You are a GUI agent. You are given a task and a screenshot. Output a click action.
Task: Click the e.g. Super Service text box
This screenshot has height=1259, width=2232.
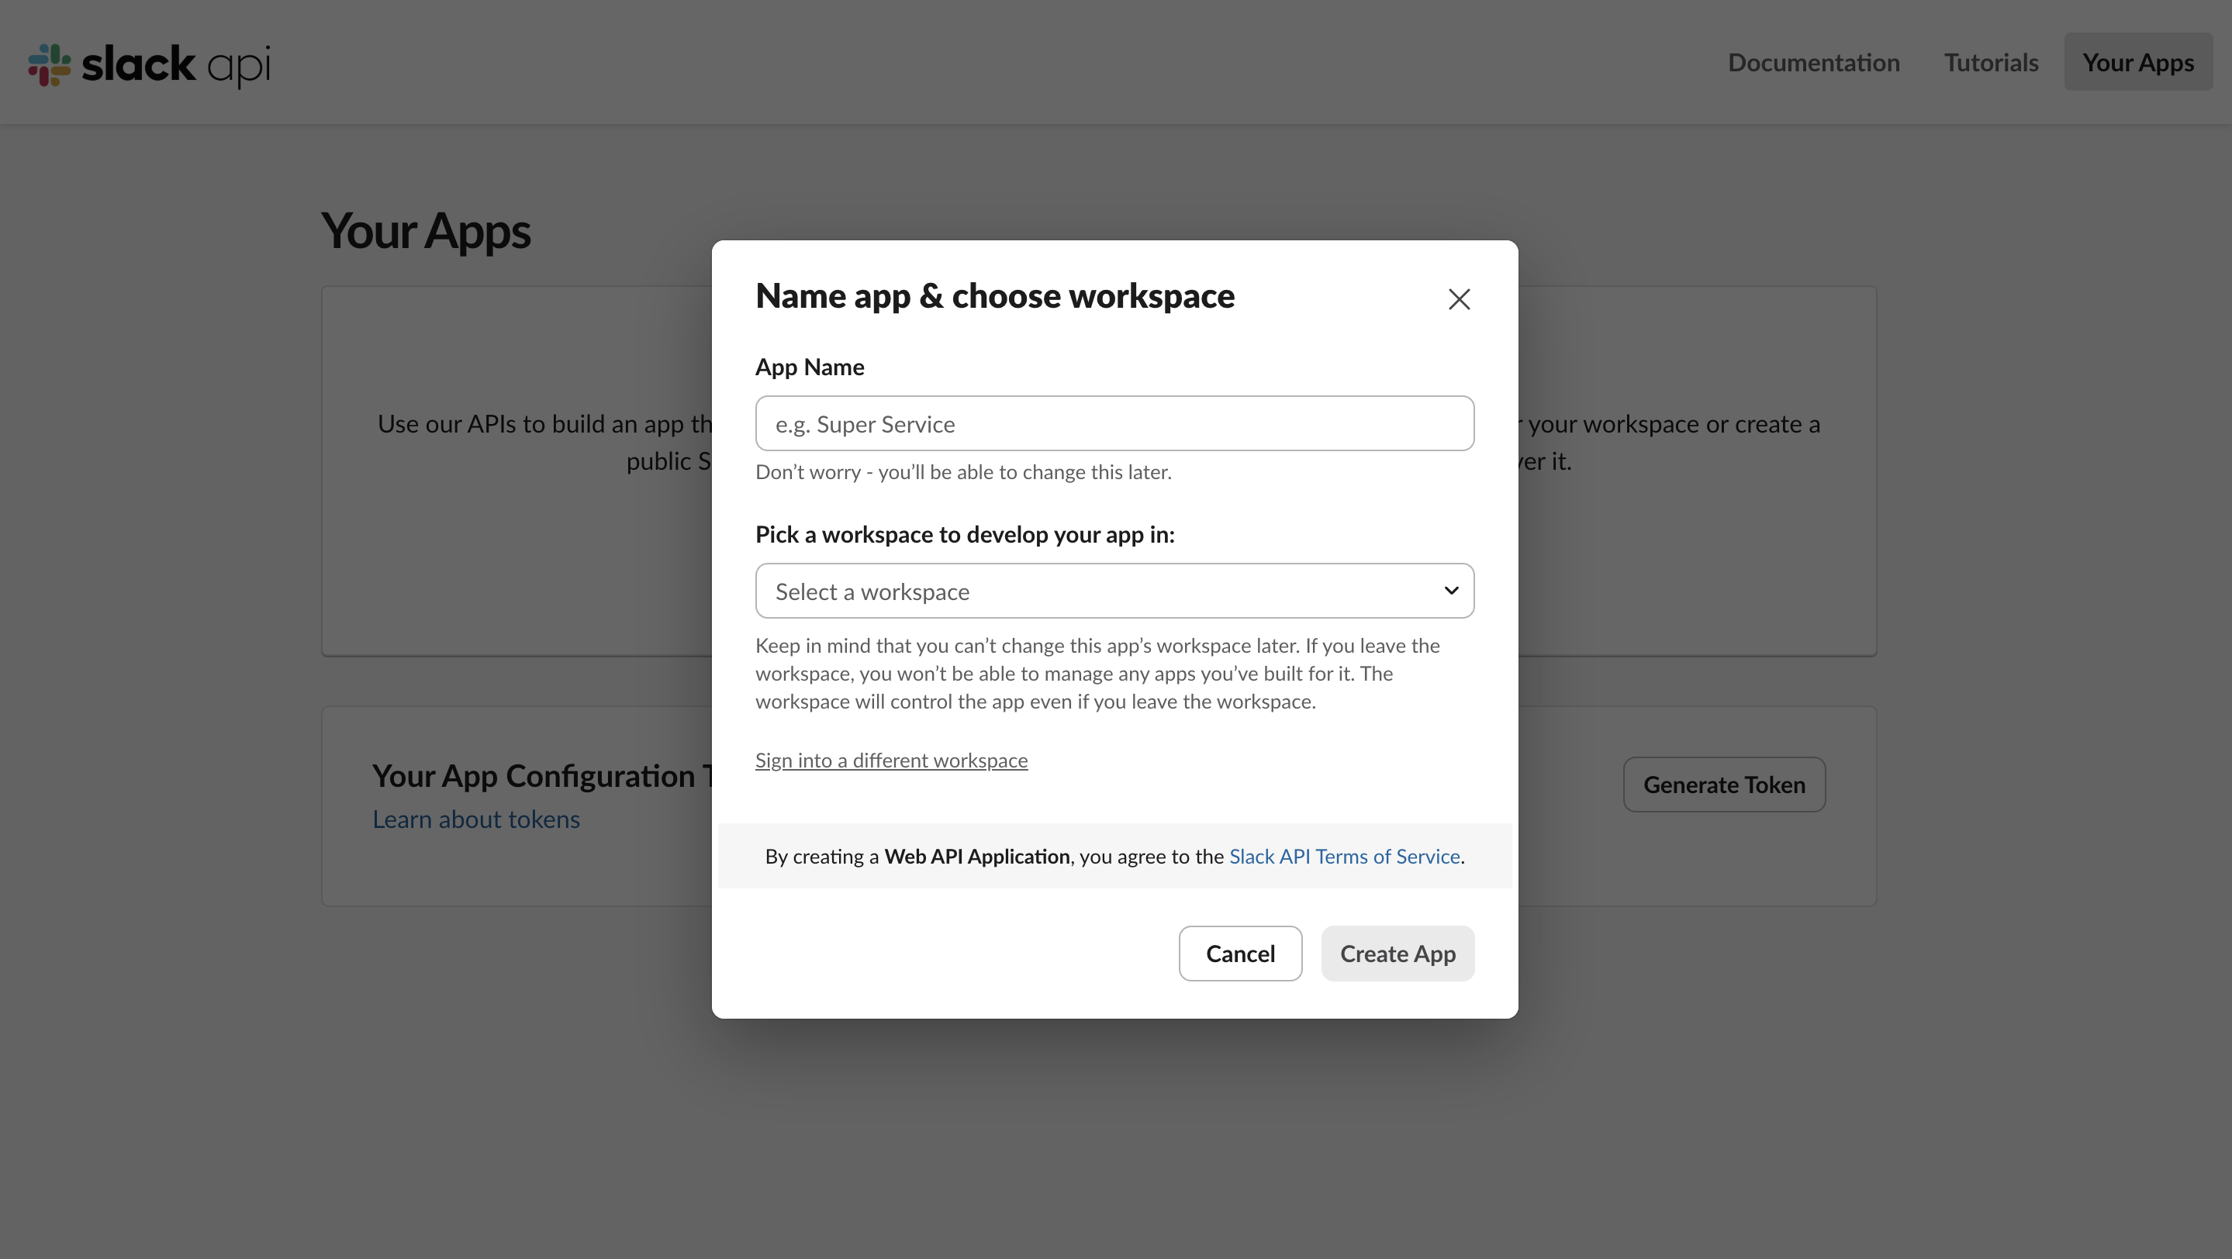point(1114,423)
